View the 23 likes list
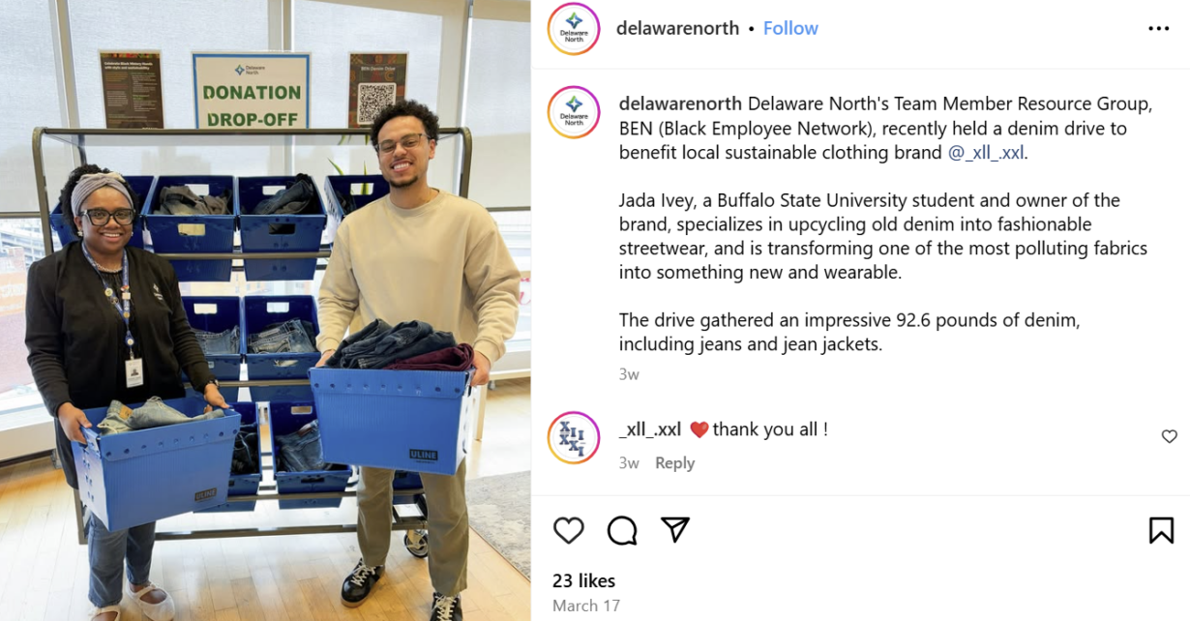The image size is (1190, 621). (584, 580)
